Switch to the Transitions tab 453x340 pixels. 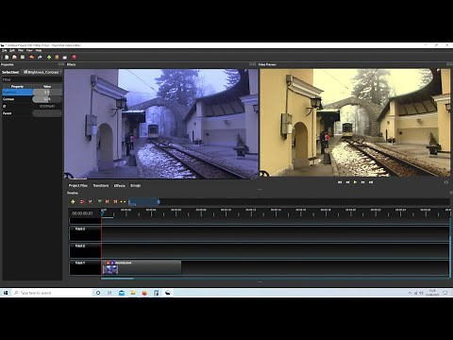(101, 185)
